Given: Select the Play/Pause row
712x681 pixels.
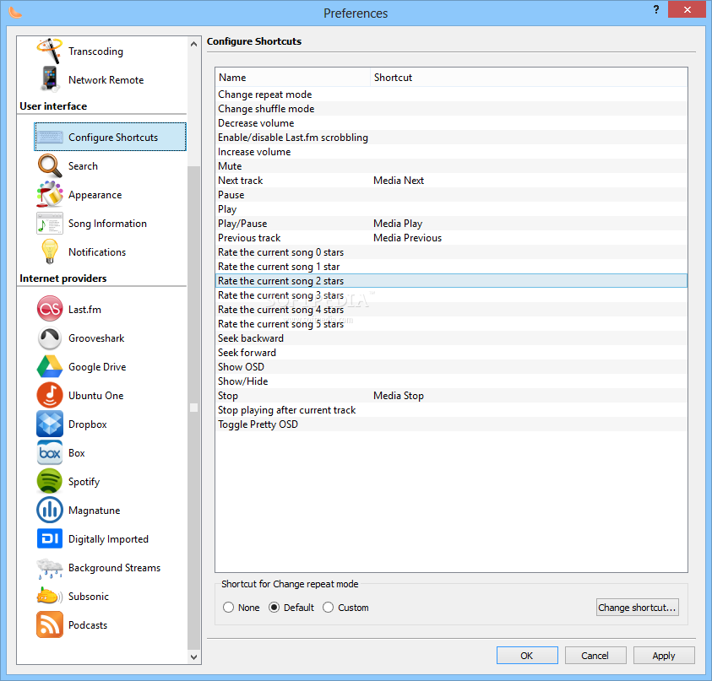Looking at the screenshot, I should pos(451,224).
